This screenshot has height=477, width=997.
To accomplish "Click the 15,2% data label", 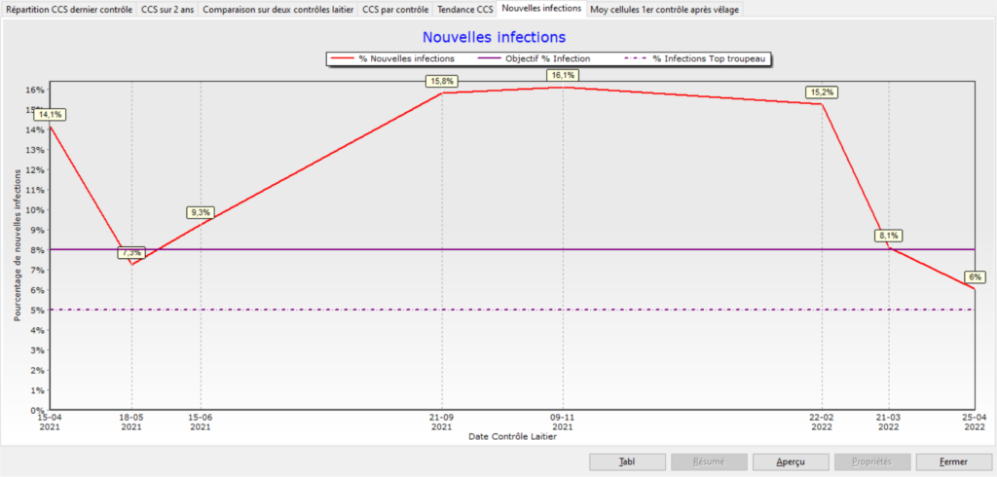I will tap(822, 92).
